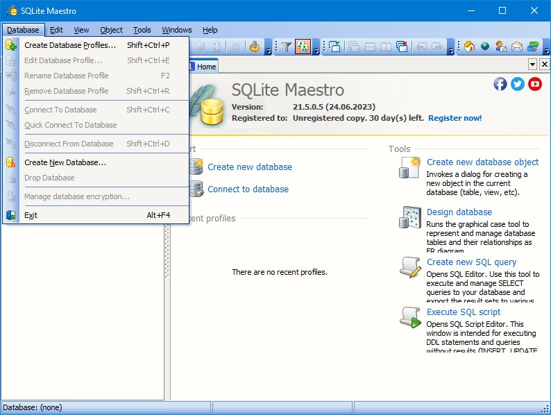Toggle the highlighted sort button beside the filter
This screenshot has height=415, width=551.
[x=303, y=47]
